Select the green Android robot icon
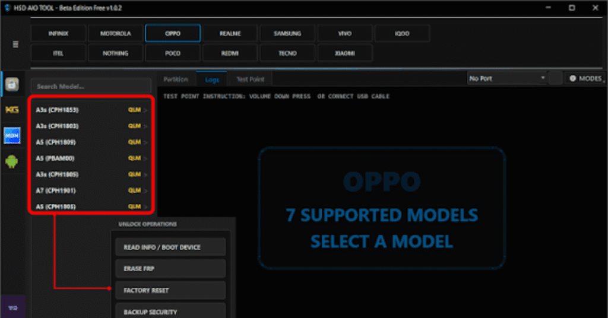Screen dimensions: 608x318 pyautogui.click(x=12, y=161)
